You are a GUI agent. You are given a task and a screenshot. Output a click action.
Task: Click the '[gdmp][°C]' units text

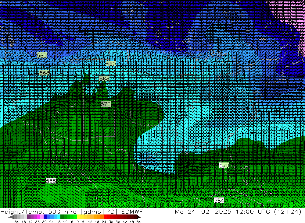tap(99, 212)
